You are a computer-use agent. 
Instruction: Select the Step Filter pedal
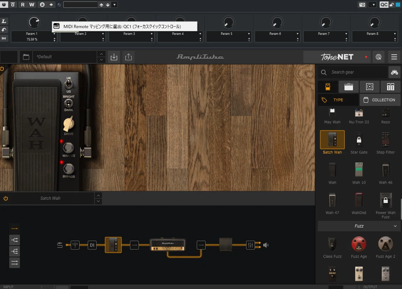[385, 143]
